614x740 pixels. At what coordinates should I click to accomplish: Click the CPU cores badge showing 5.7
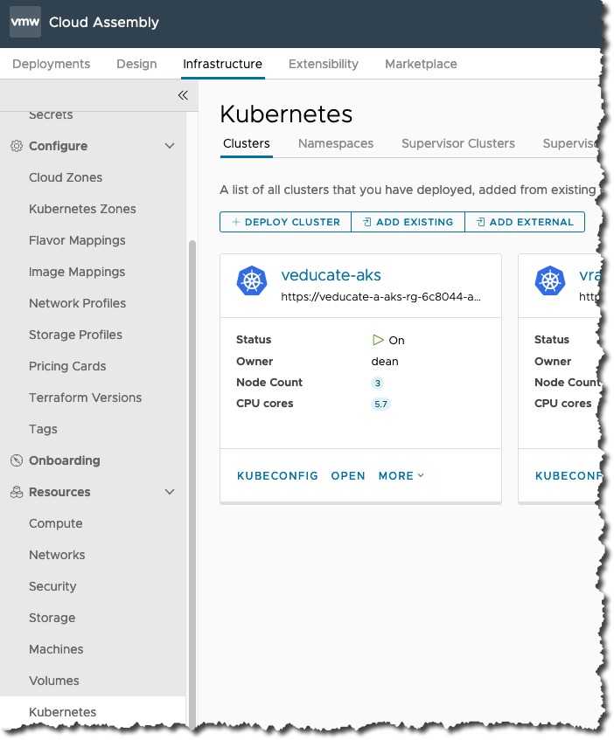point(380,404)
